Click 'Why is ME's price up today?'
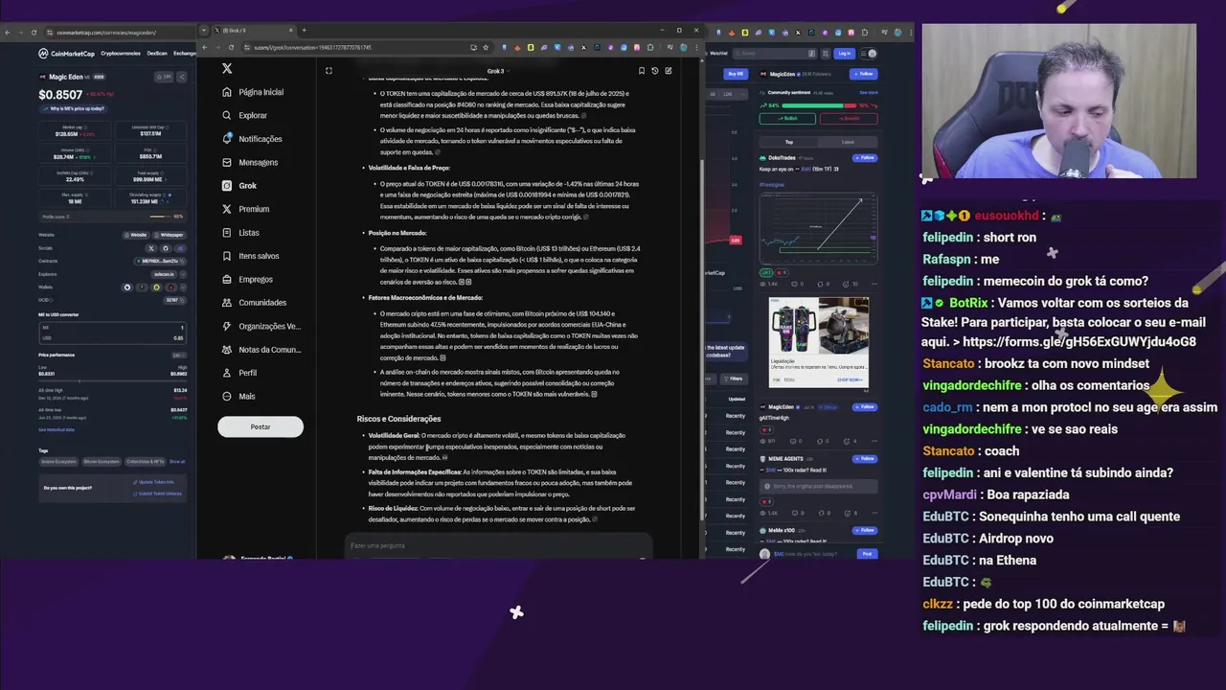This screenshot has width=1226, height=690. pos(76,108)
